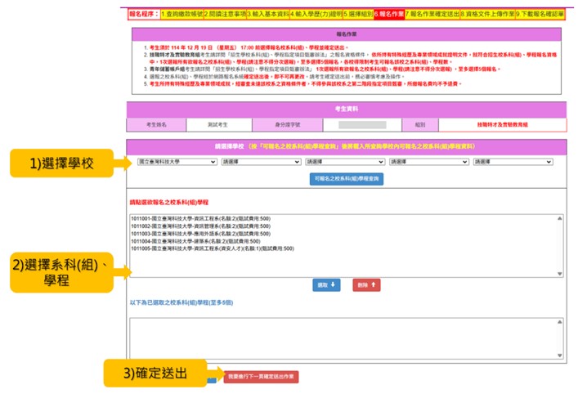Switch to step 7.報名作業確定送出
587x398 pixels.
(432, 15)
